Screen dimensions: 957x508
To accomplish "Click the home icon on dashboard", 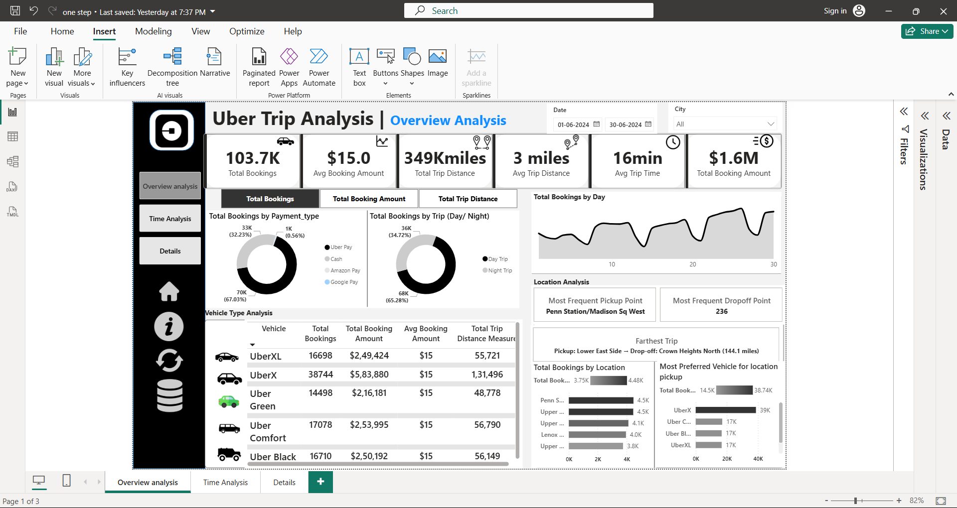I will (x=169, y=291).
